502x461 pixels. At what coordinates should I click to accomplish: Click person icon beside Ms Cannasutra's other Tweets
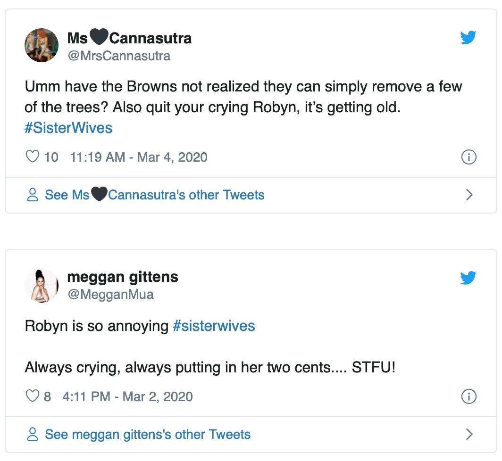coord(33,195)
